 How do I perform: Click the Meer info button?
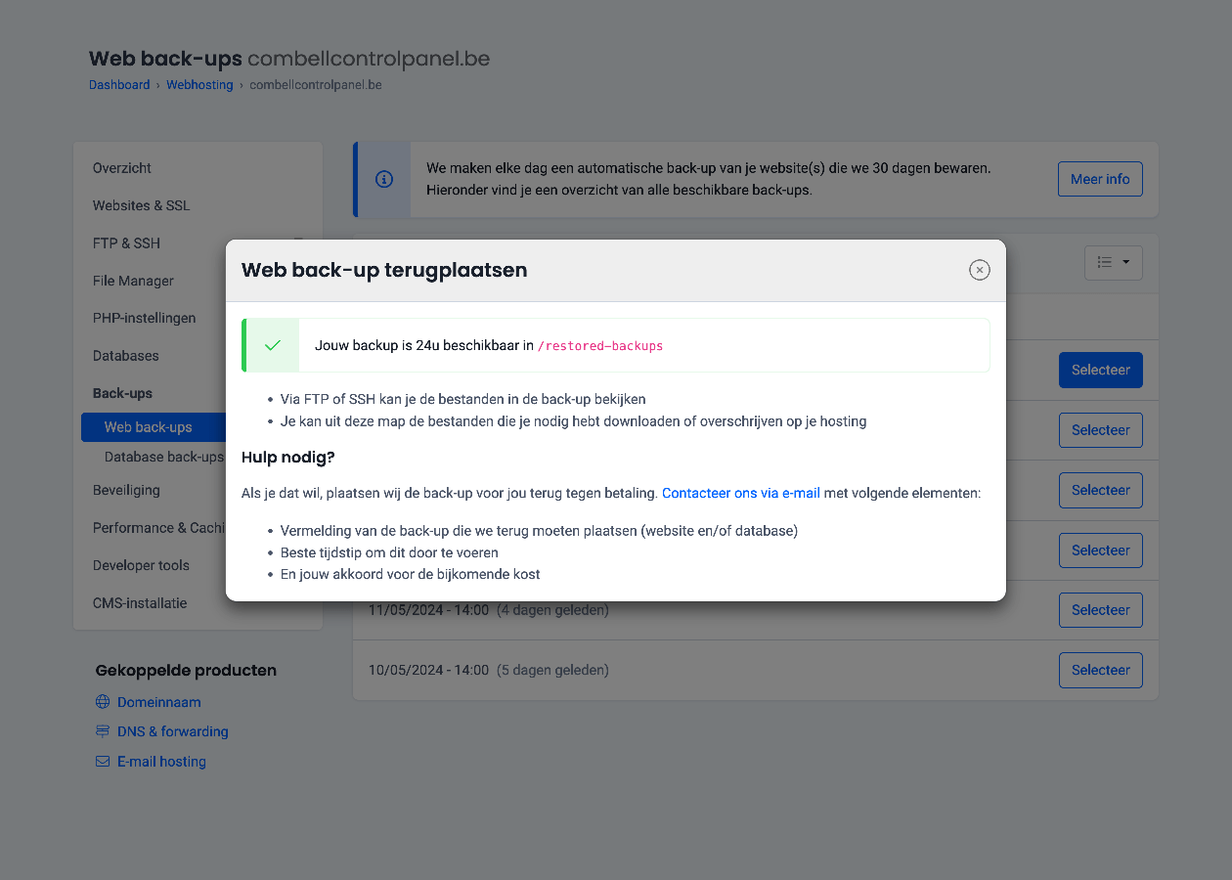(1100, 180)
